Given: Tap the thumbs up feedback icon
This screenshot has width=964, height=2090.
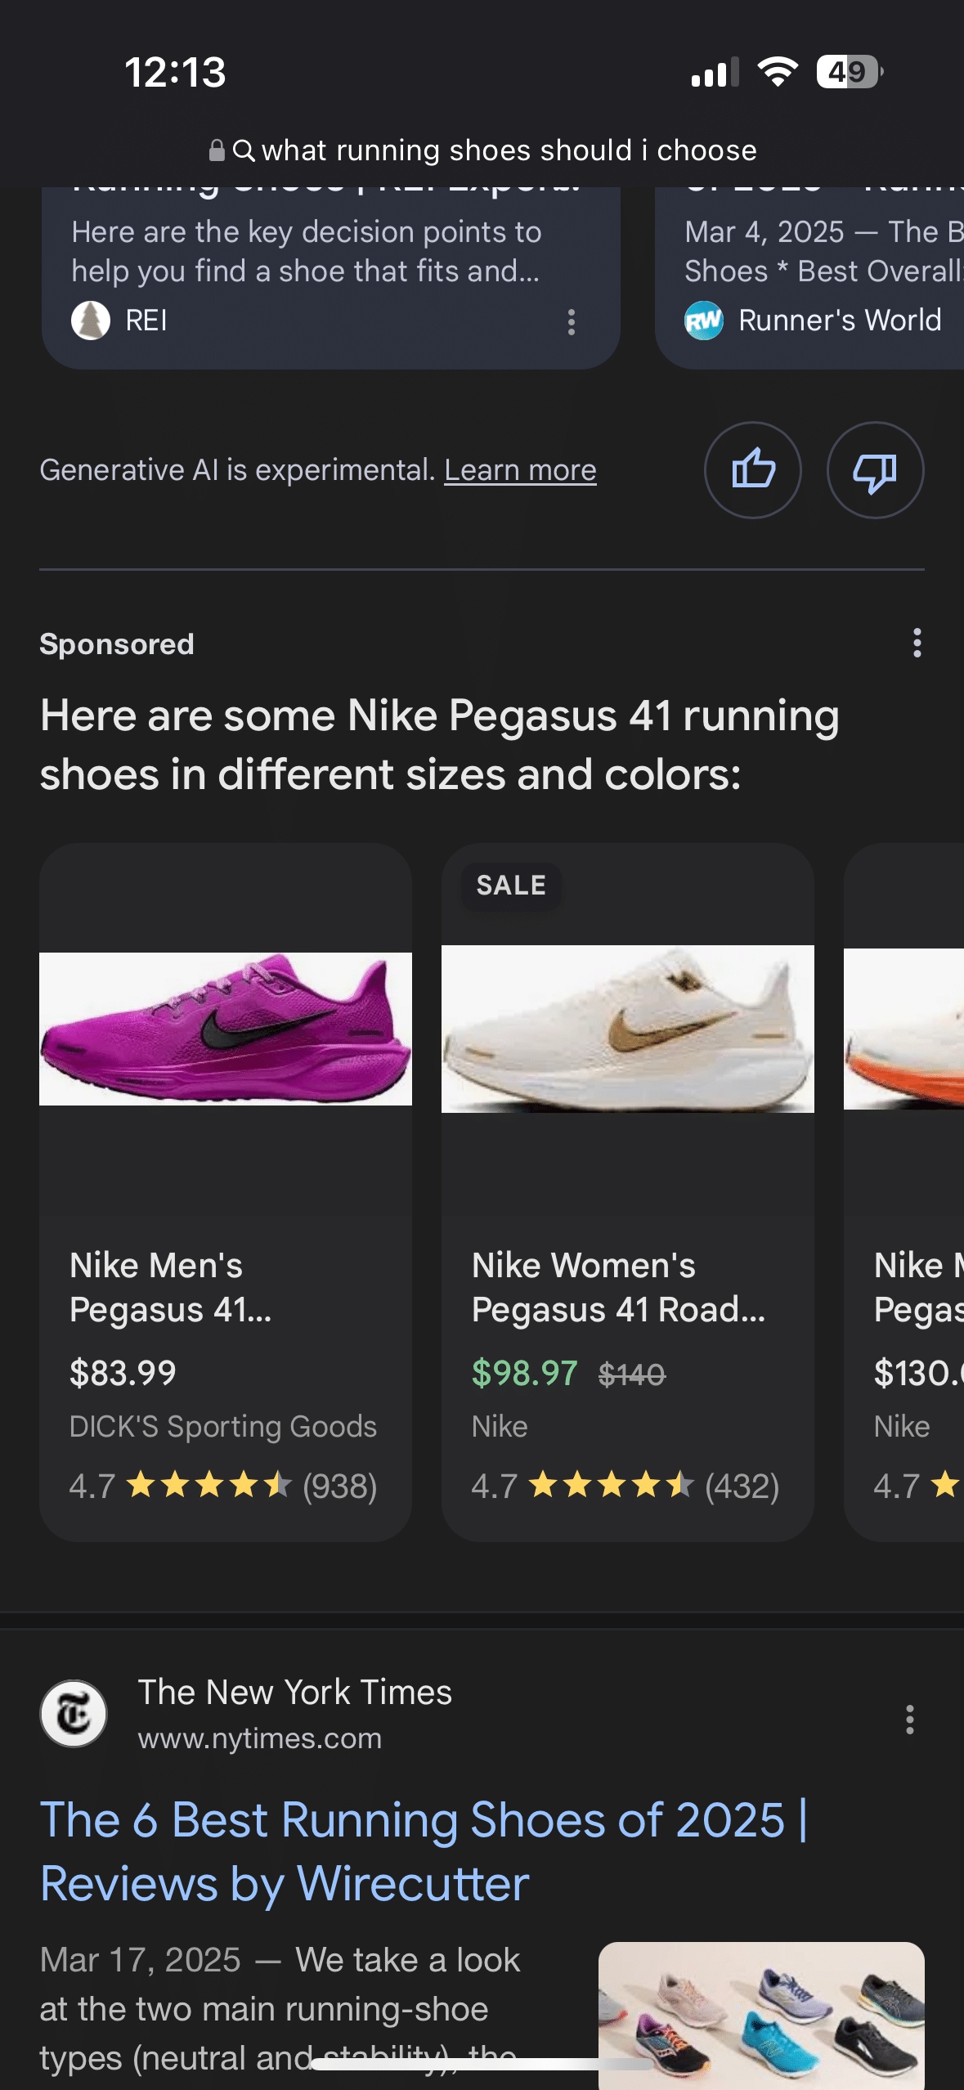Looking at the screenshot, I should pos(752,470).
